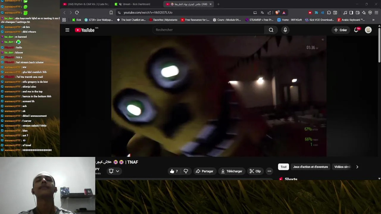Click the search magnifier button

point(271,30)
